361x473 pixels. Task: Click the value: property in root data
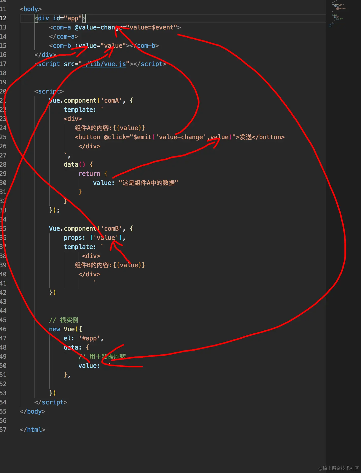click(89, 366)
